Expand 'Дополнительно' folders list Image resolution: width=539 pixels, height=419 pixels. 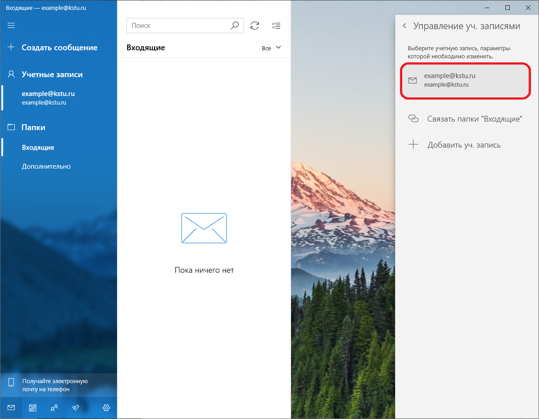[x=46, y=166]
